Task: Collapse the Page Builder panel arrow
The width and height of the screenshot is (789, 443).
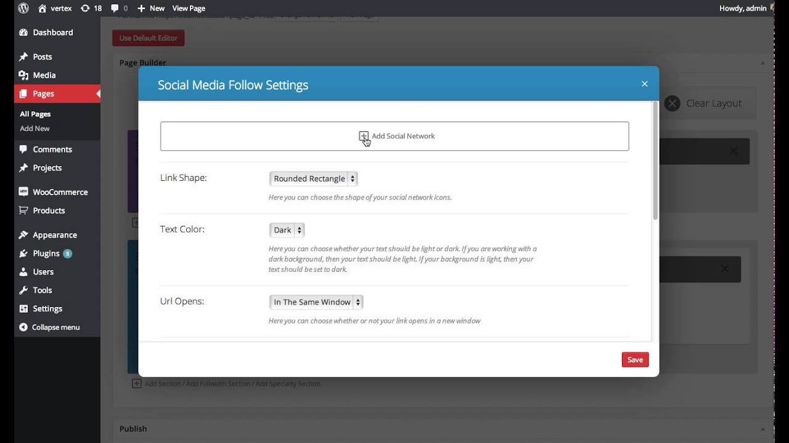Action: click(x=762, y=63)
